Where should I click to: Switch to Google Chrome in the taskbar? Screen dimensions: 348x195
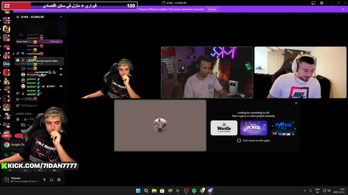tap(202, 191)
